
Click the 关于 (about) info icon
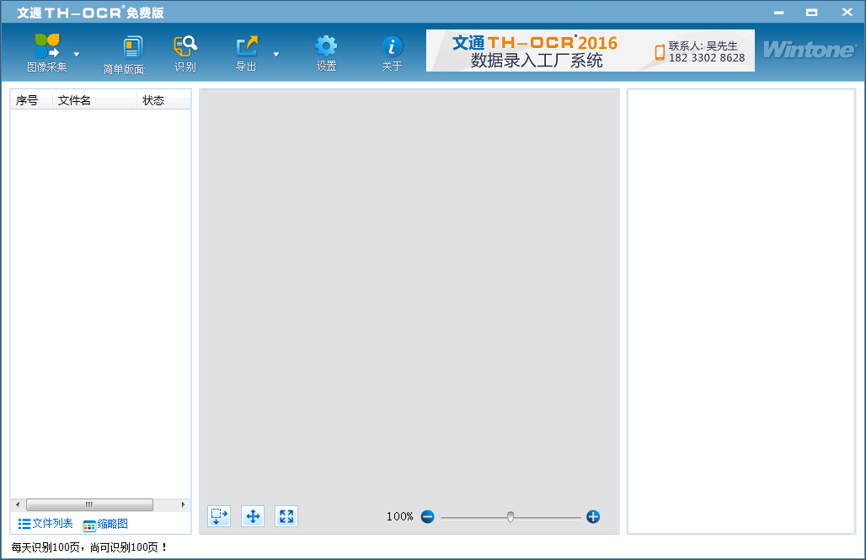tap(392, 52)
